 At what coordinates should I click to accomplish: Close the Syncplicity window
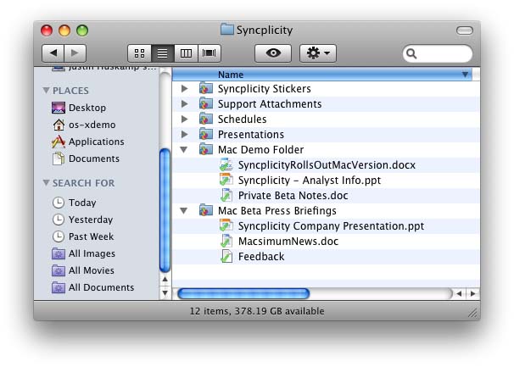click(x=47, y=31)
